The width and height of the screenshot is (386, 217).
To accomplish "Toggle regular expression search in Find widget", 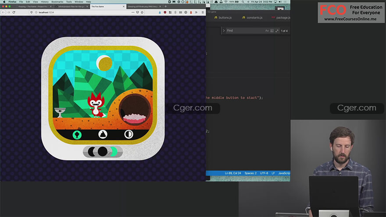I will pos(277,31).
